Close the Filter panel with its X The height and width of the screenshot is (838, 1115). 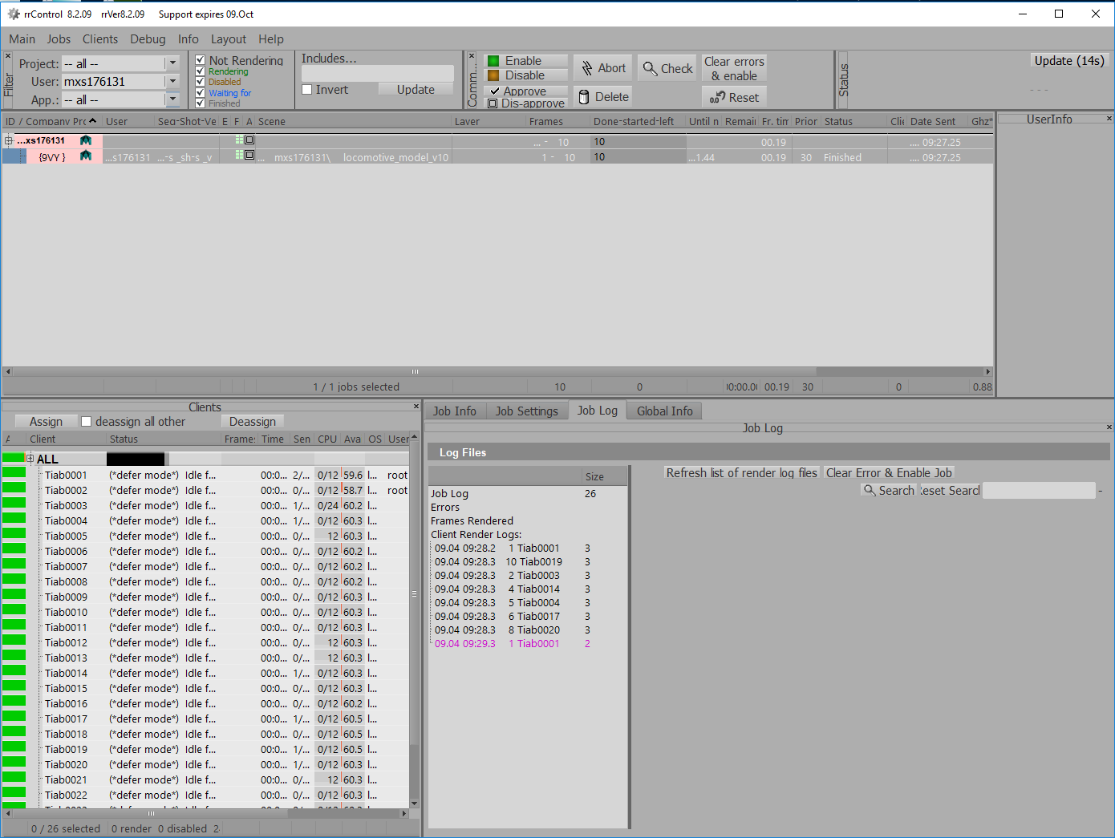click(x=8, y=56)
